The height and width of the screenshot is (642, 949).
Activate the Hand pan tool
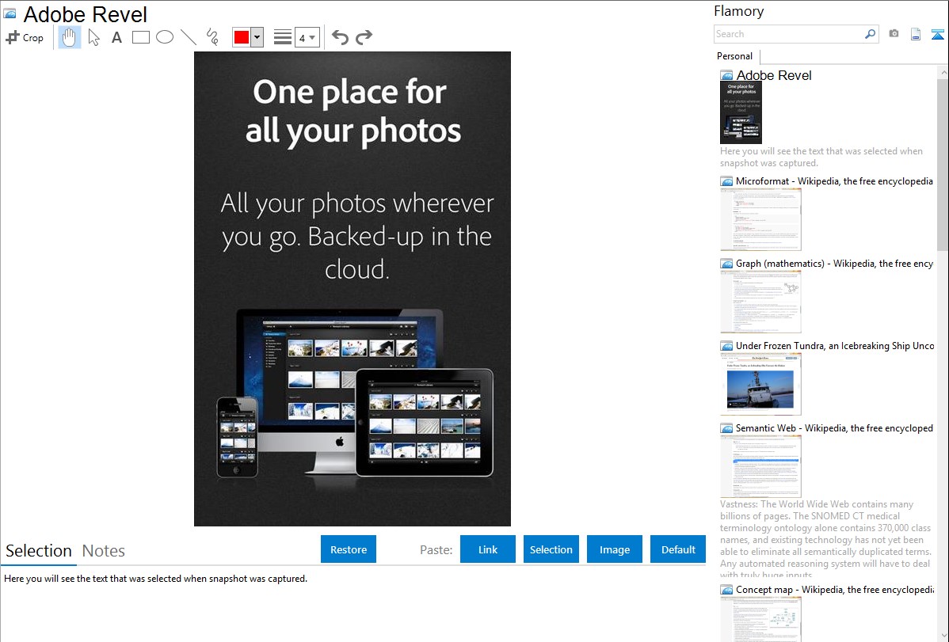69,37
